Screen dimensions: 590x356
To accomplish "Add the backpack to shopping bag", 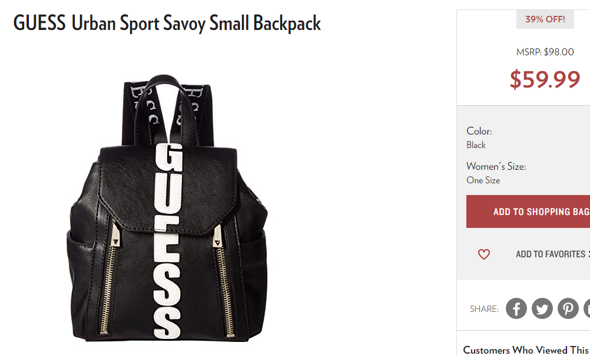I will 528,211.
